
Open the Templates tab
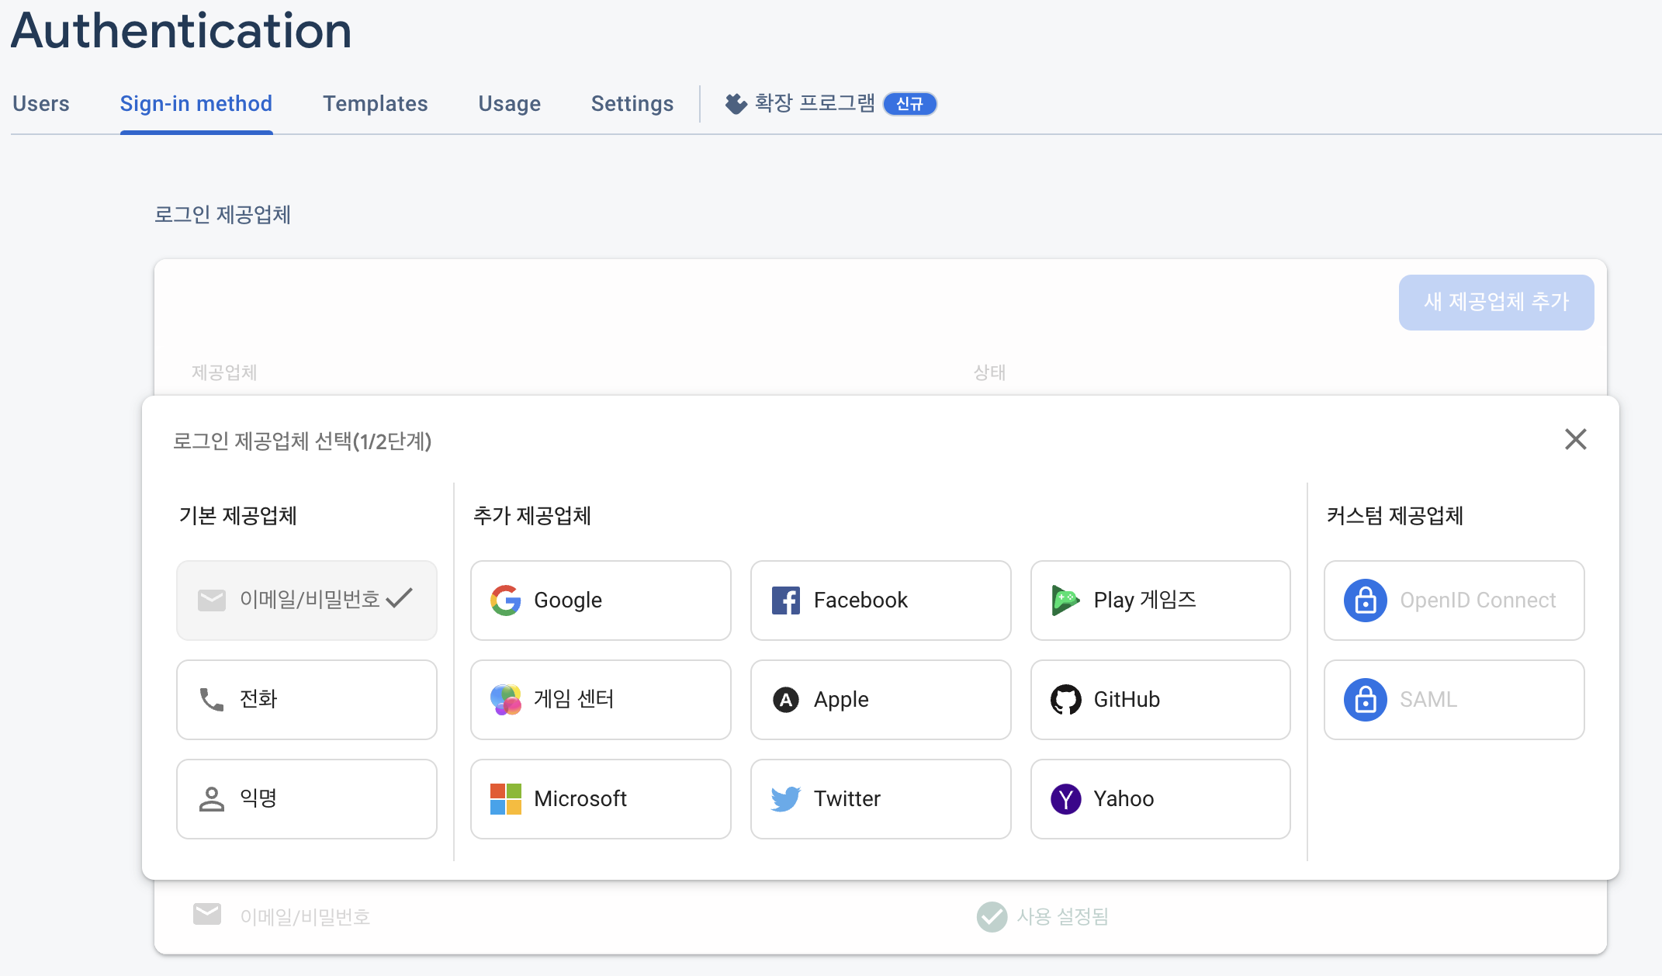[x=375, y=103]
